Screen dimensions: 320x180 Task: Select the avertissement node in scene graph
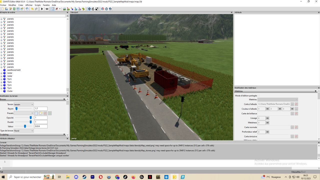coord(14,70)
